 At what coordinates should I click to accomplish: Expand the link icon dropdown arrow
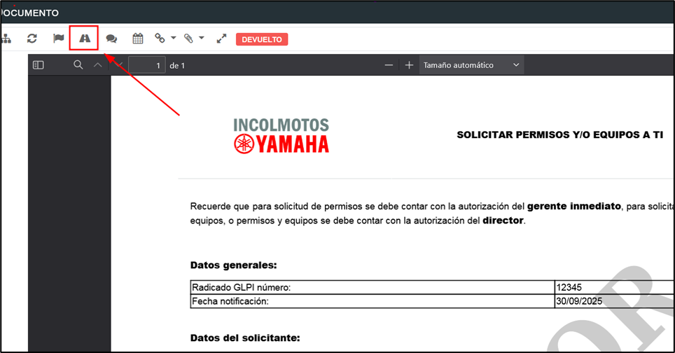click(x=173, y=39)
